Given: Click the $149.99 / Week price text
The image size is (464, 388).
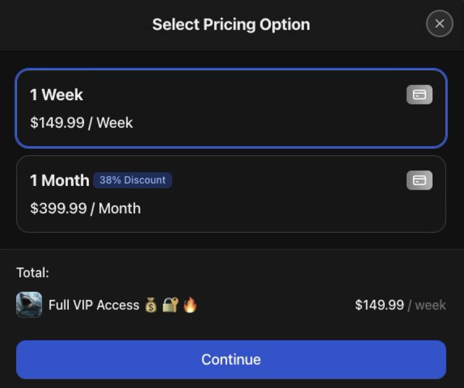Looking at the screenshot, I should [81, 123].
